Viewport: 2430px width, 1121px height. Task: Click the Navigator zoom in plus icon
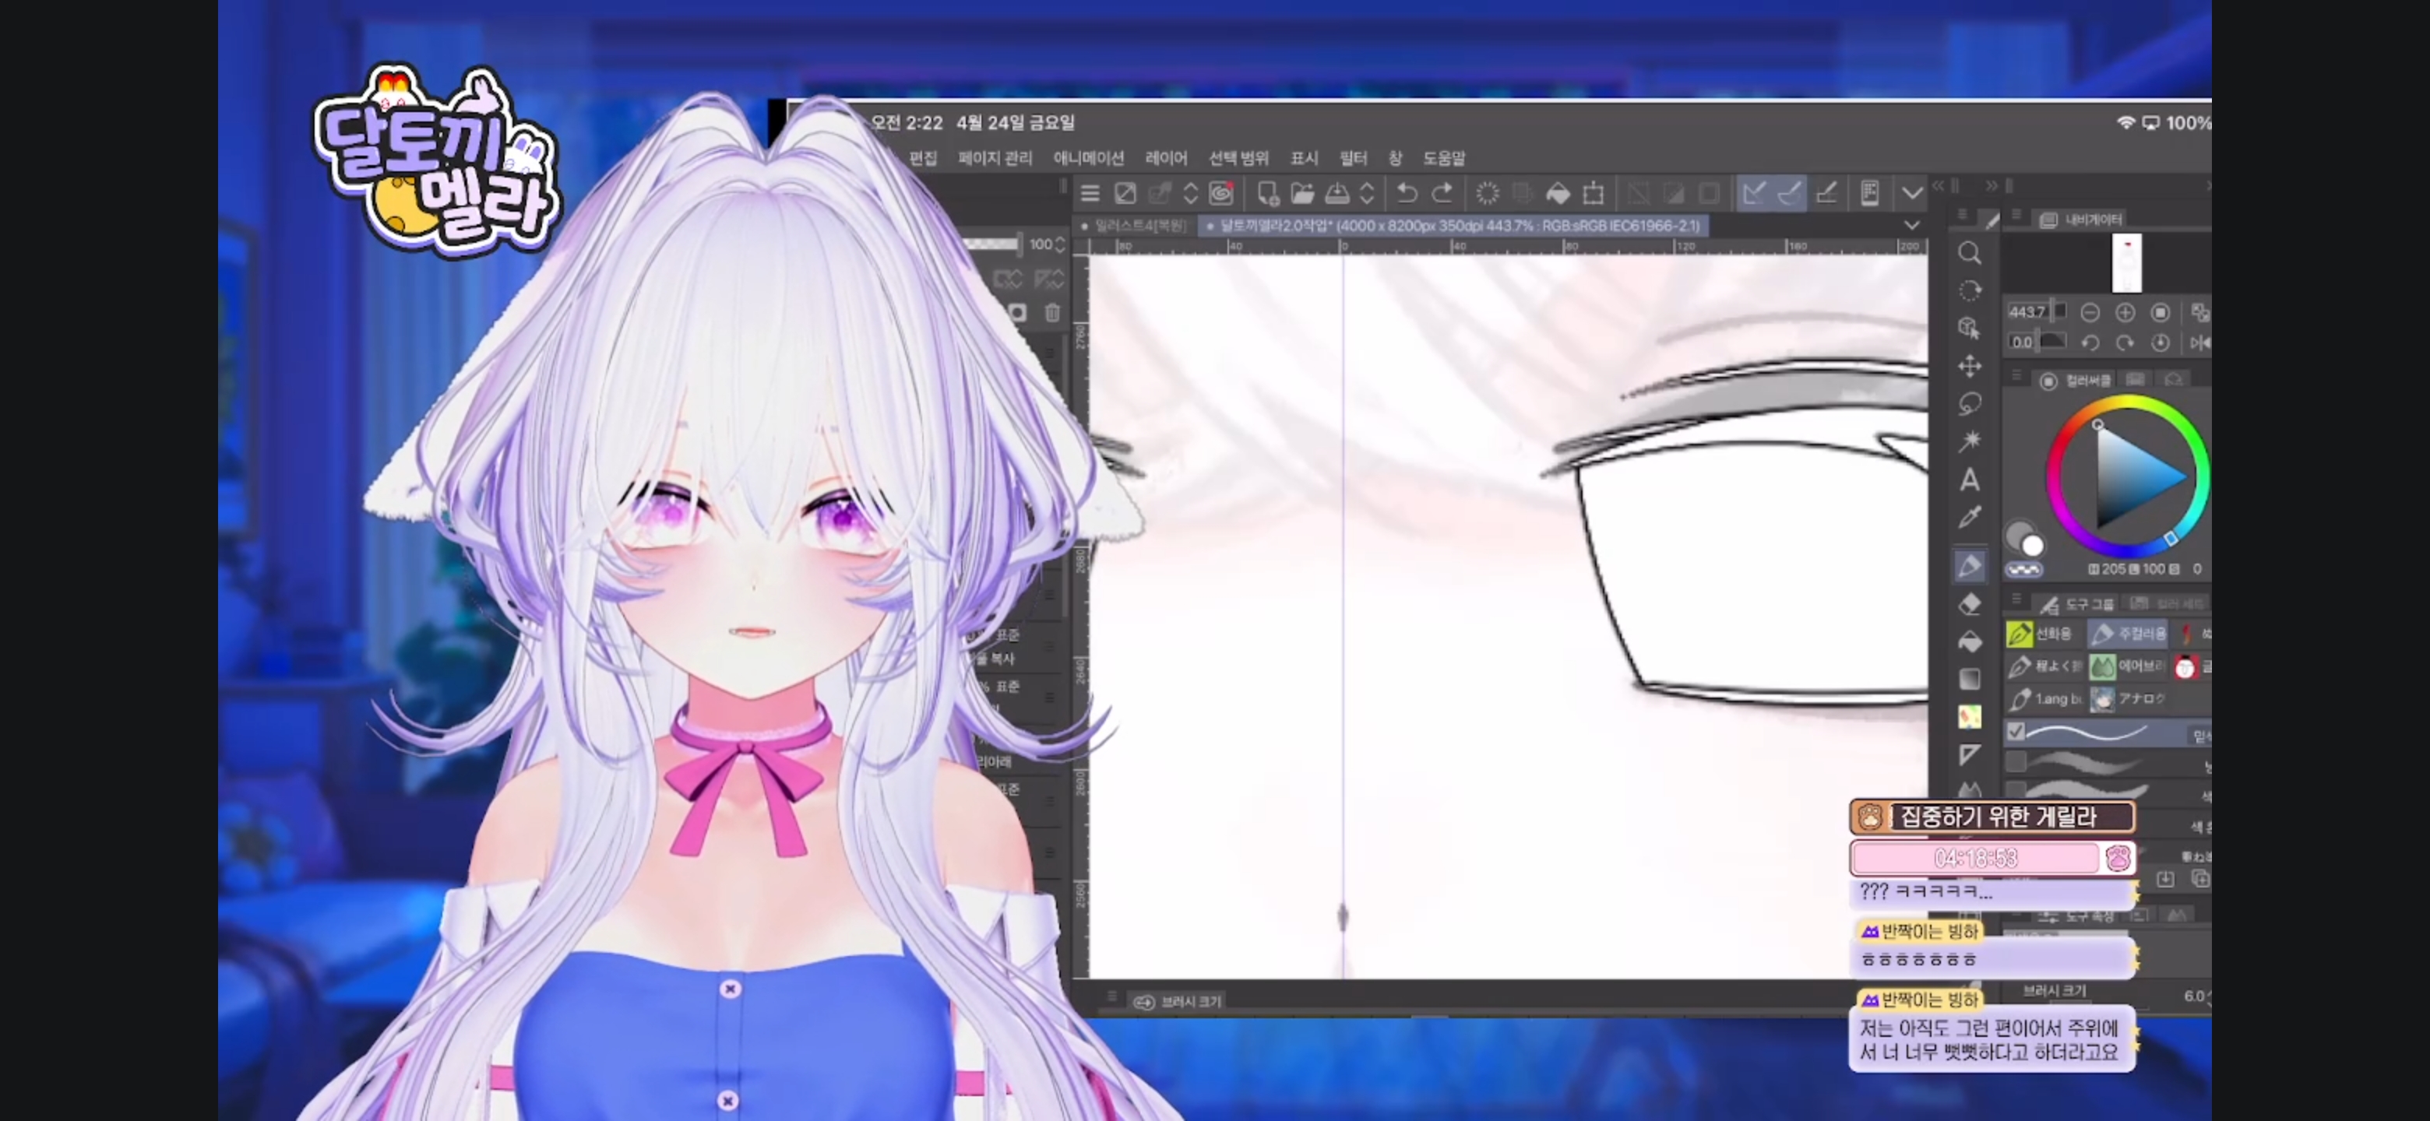click(2125, 312)
